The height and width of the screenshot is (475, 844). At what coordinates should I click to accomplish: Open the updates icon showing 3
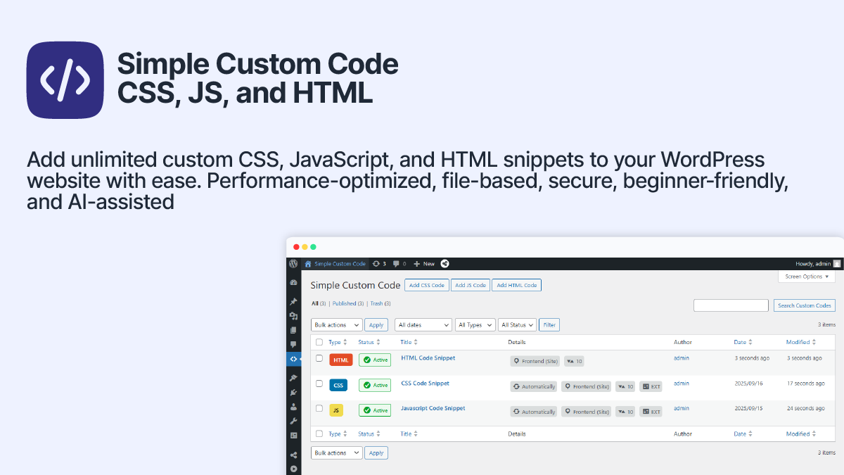379,264
